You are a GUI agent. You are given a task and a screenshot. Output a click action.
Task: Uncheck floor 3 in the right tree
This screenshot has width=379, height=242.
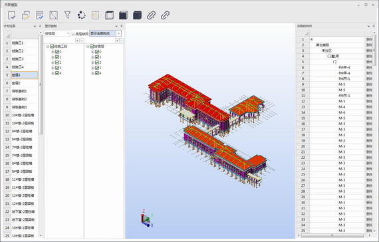point(97,68)
